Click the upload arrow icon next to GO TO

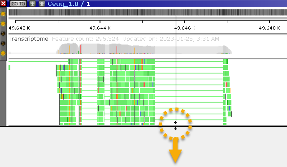point(32,4)
